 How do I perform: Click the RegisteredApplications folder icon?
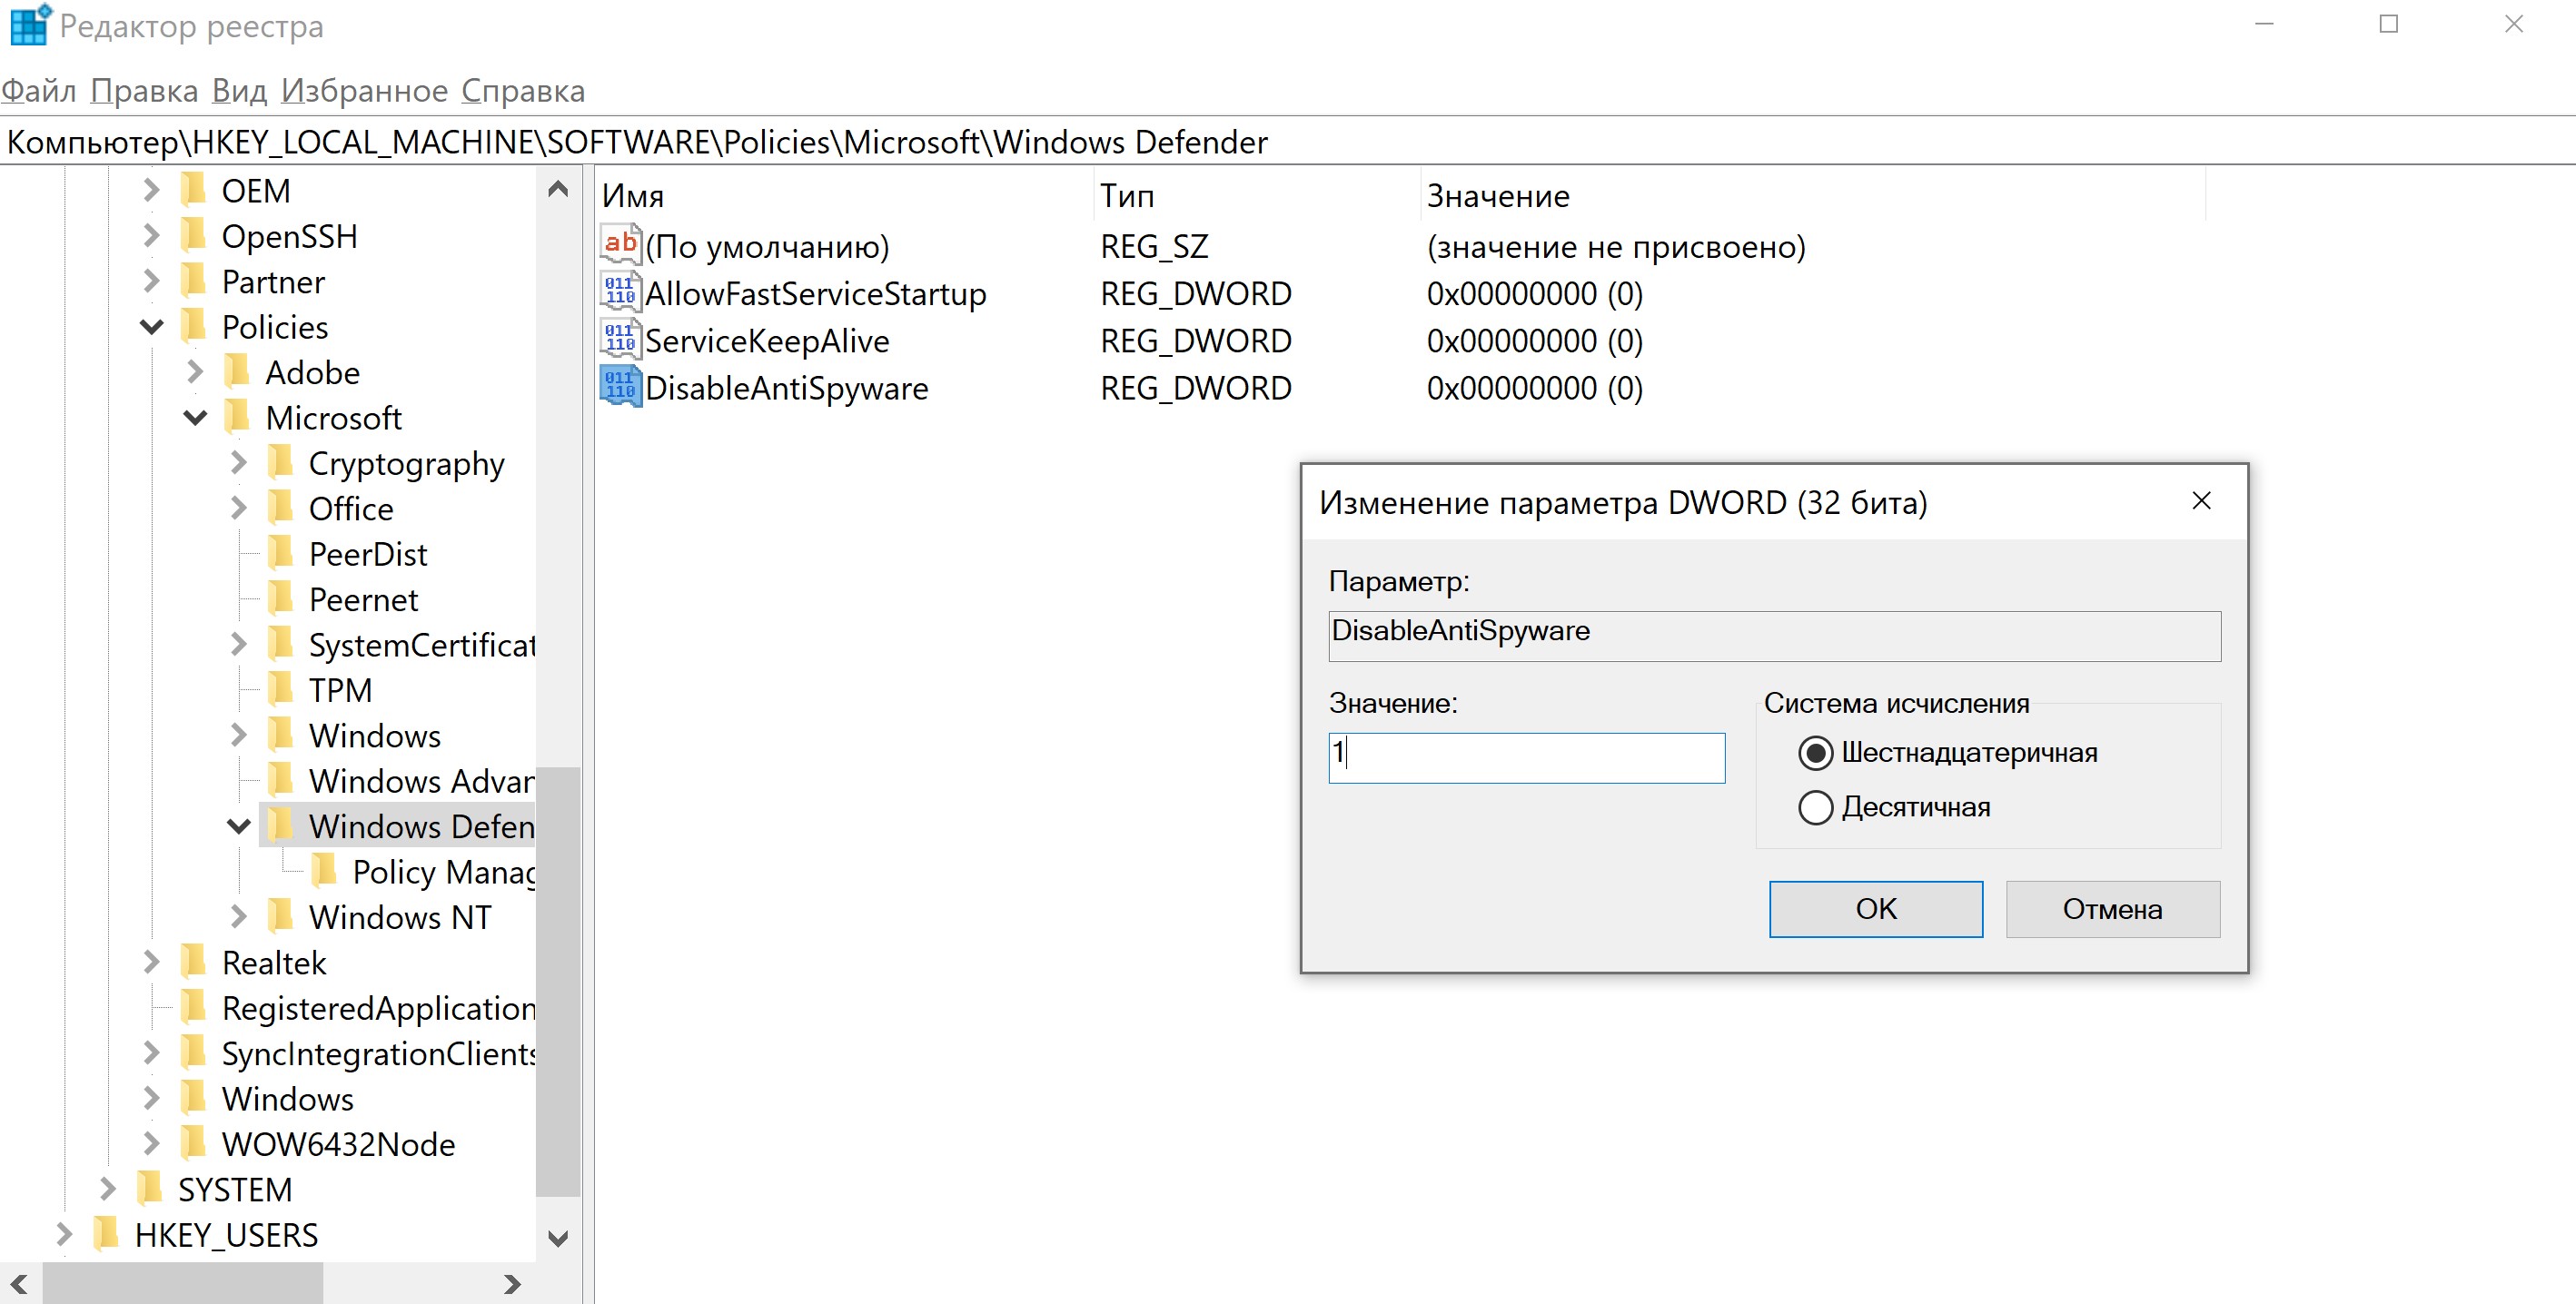coord(194,1007)
